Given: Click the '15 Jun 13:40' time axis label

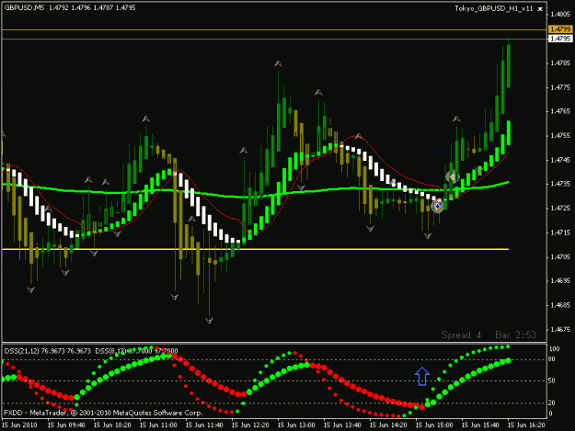Looking at the screenshot, I should tap(342, 425).
